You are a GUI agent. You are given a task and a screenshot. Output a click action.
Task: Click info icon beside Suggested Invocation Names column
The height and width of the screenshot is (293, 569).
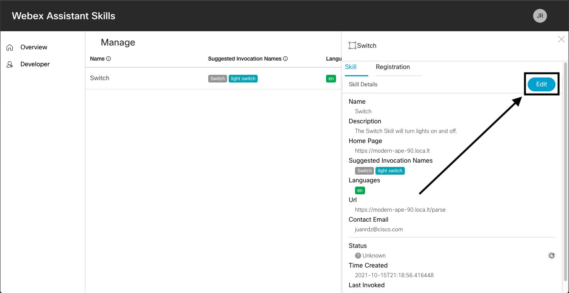[x=285, y=59]
